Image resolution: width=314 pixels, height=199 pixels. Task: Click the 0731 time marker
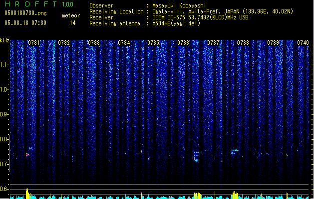click(x=34, y=43)
